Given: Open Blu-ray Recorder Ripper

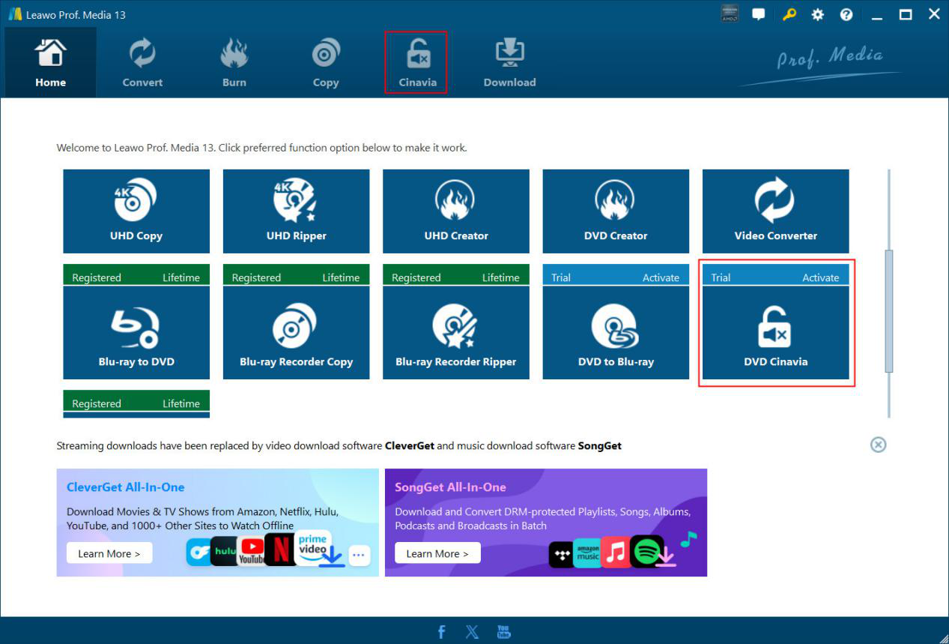Looking at the screenshot, I should click(456, 333).
